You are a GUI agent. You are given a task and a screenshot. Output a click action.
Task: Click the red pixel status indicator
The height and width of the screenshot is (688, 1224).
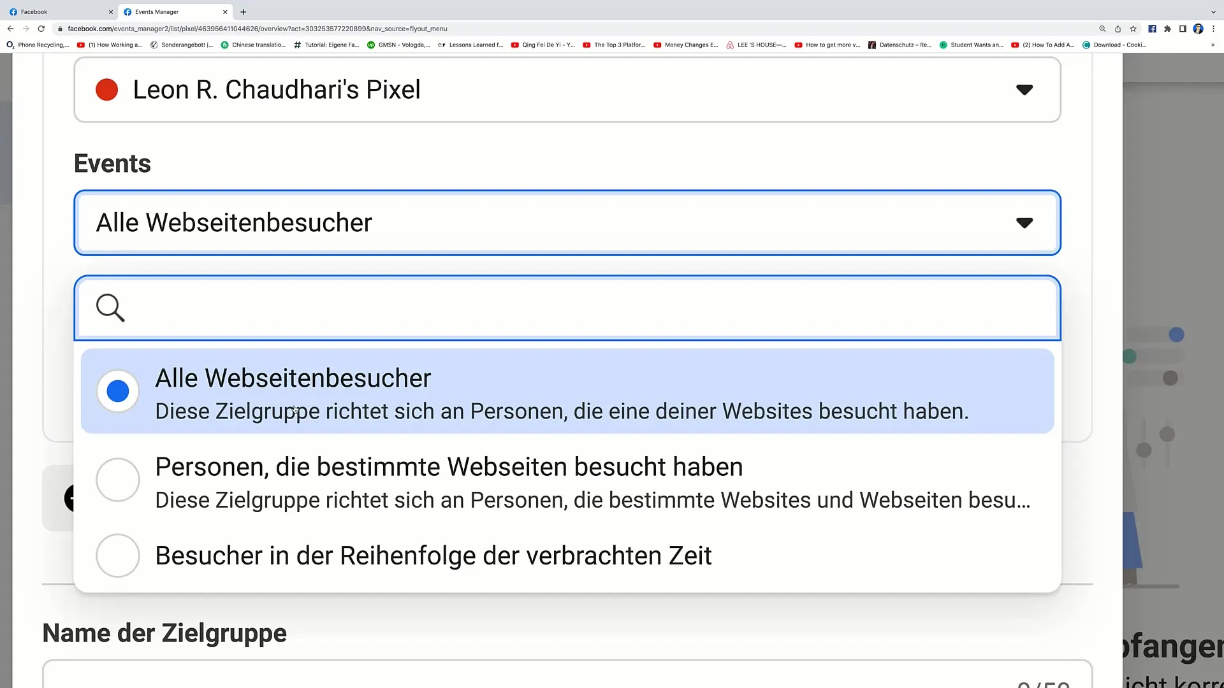(106, 90)
